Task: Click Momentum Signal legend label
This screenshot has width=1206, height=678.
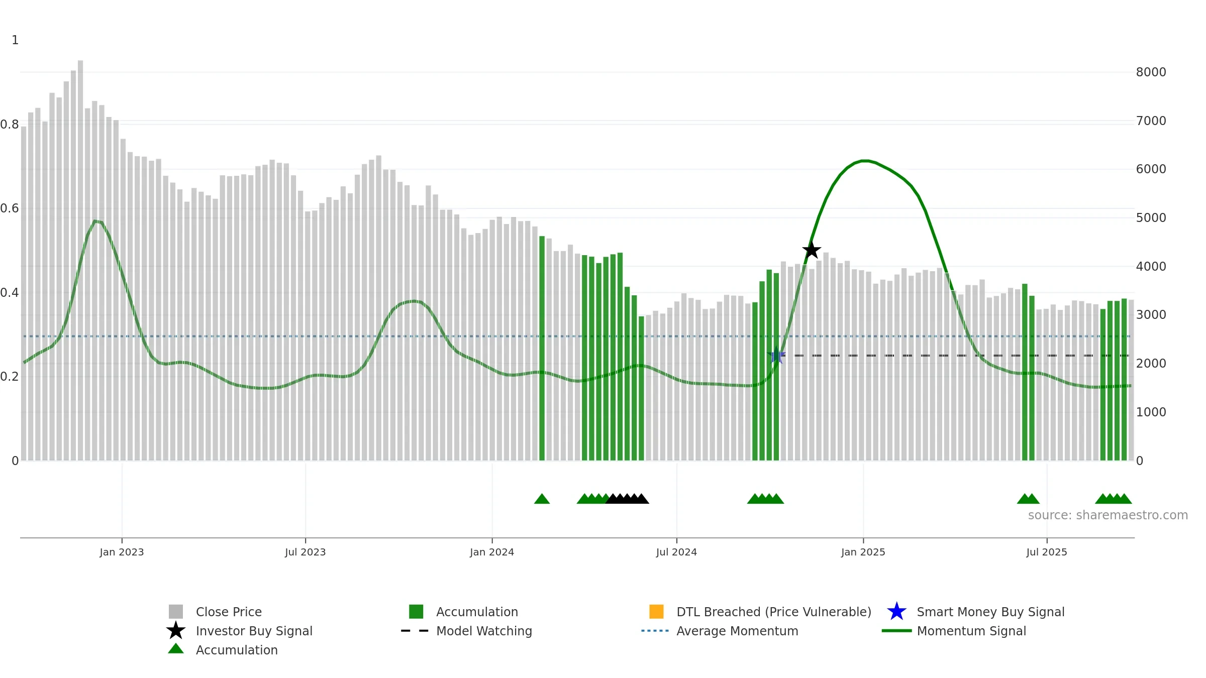Action: 971,631
